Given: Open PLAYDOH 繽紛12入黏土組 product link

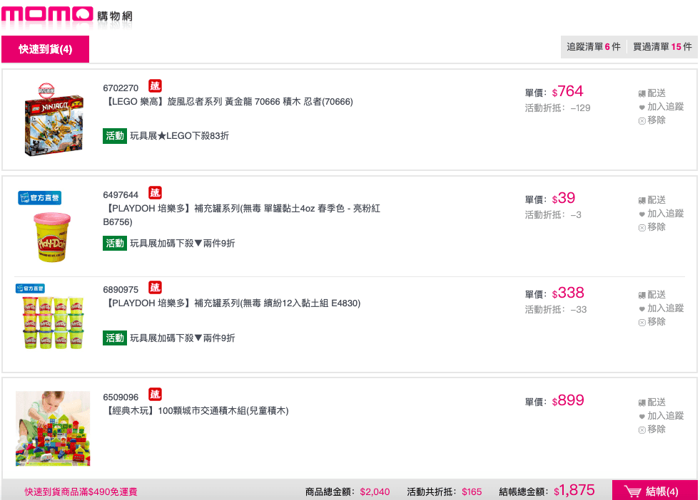Looking at the screenshot, I should (x=233, y=303).
